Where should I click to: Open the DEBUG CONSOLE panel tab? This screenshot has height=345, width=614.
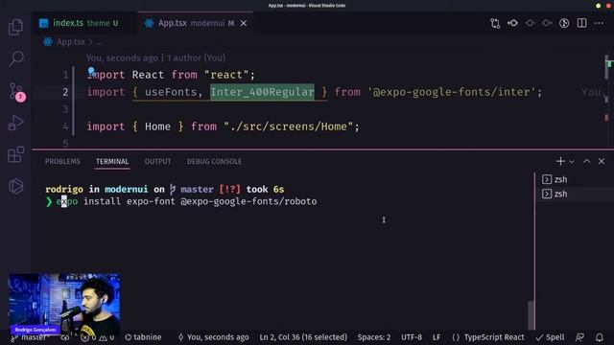(214, 162)
